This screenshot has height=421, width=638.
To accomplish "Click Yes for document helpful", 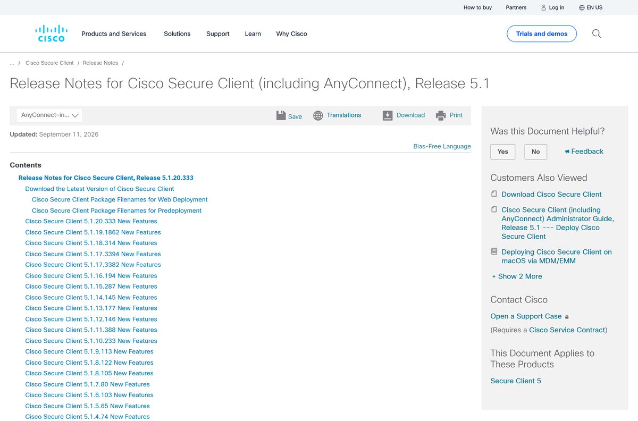I will [x=503, y=151].
